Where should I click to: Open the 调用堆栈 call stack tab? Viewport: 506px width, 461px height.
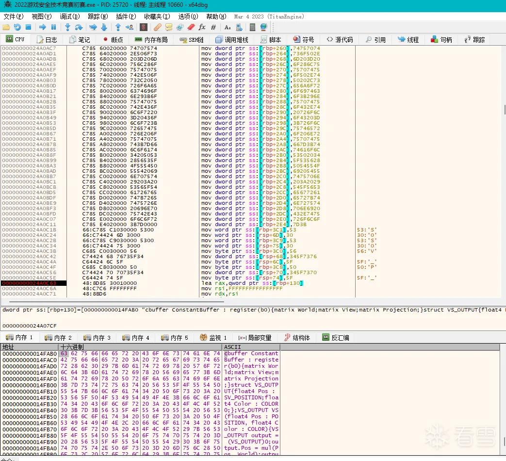232,40
